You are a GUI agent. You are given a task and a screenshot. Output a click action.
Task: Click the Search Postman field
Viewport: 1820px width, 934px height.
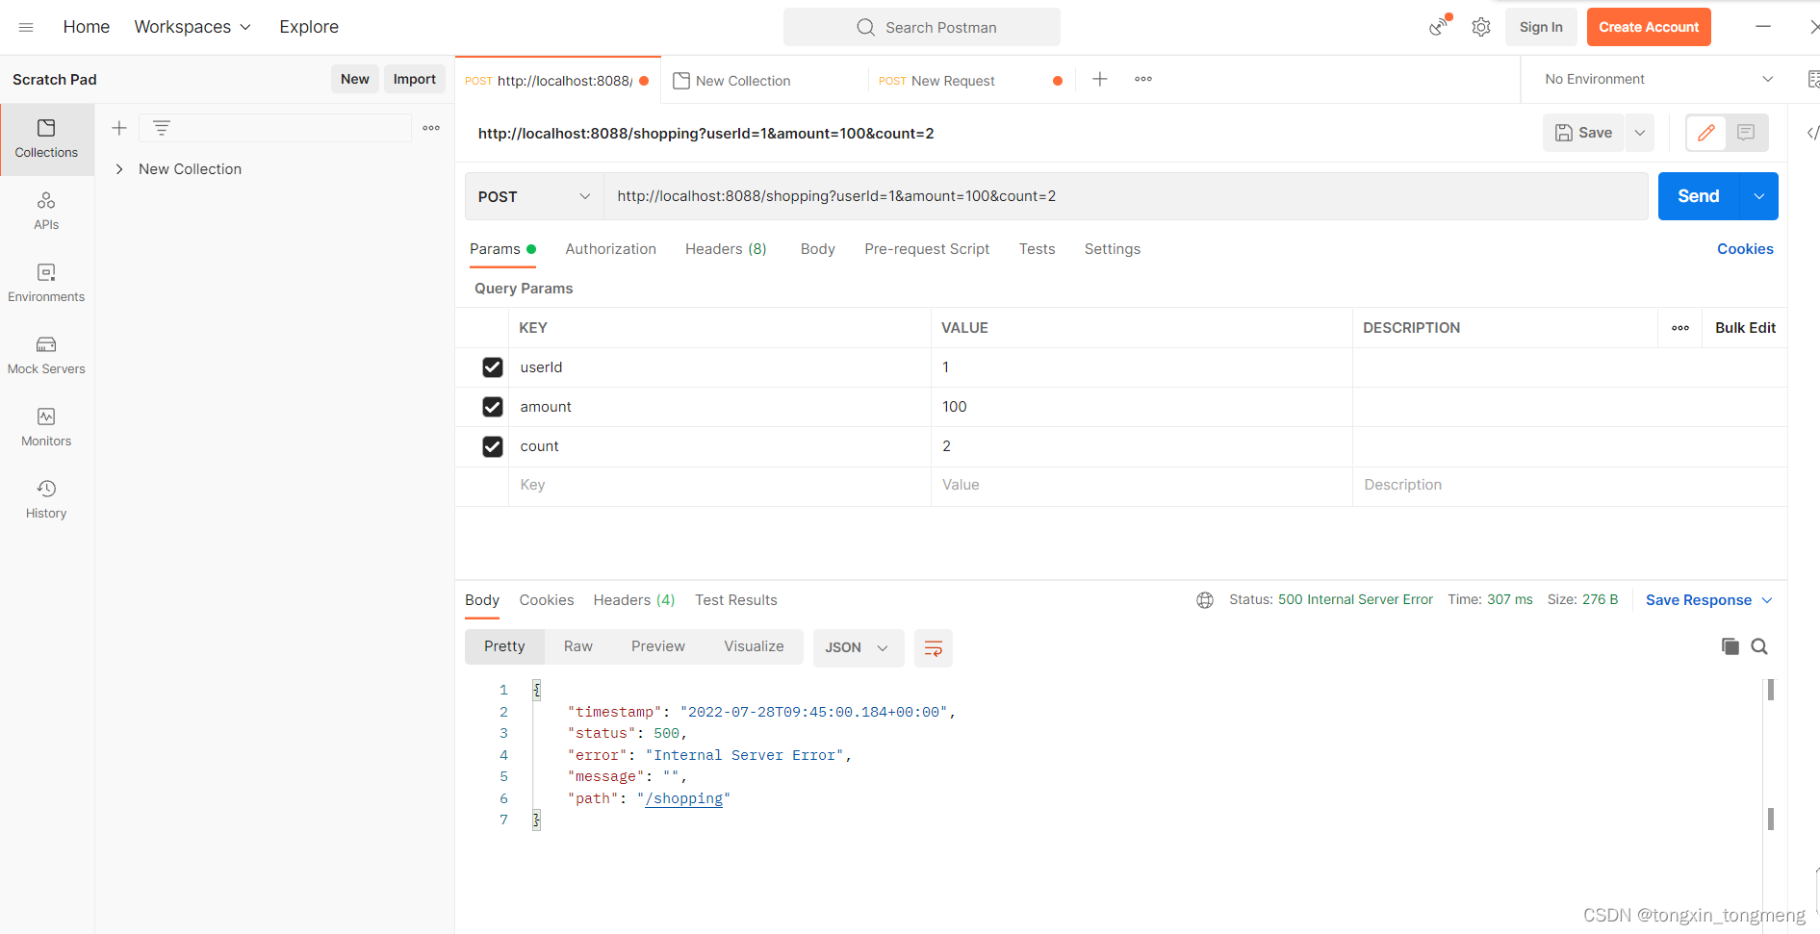(x=922, y=27)
